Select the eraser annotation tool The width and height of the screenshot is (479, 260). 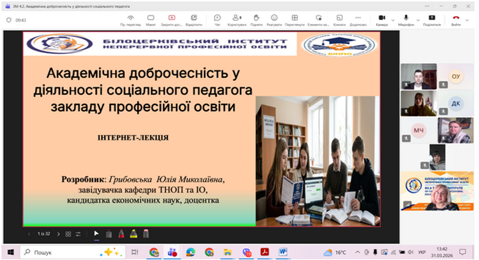tap(146, 234)
